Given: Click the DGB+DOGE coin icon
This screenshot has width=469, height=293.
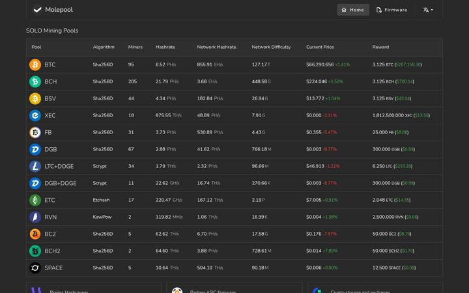Looking at the screenshot, I should click(x=35, y=183).
